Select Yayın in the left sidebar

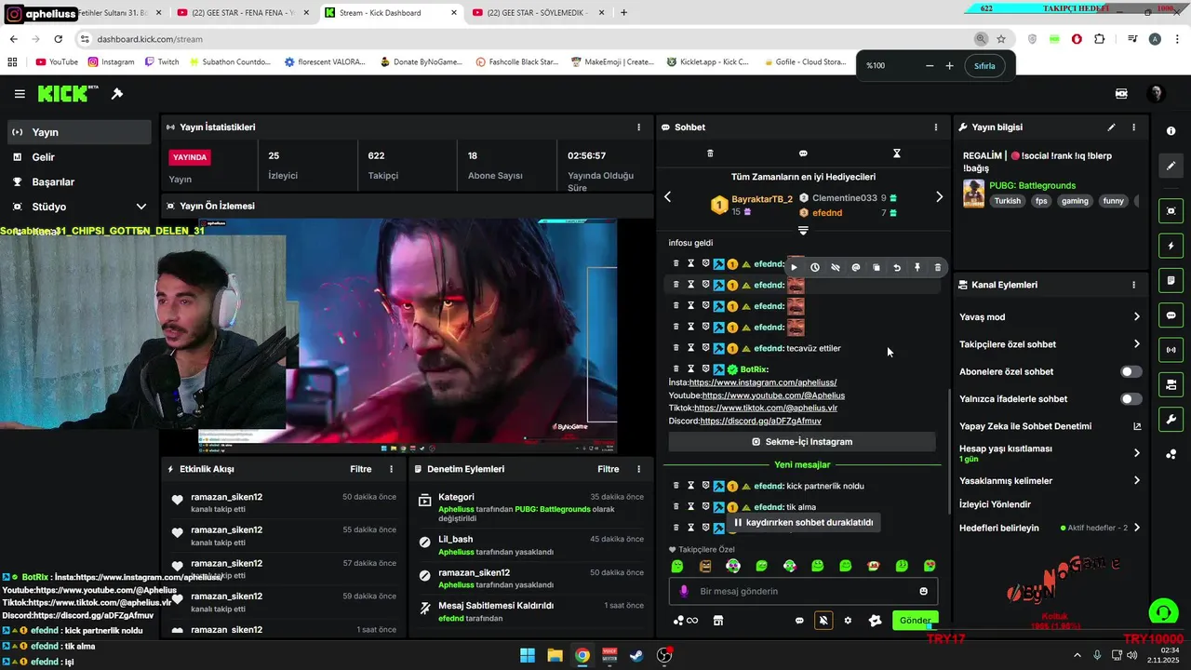click(x=79, y=132)
